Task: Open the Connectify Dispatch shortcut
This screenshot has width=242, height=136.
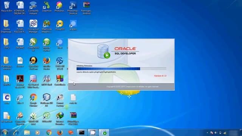Action: pyautogui.click(x=20, y=119)
